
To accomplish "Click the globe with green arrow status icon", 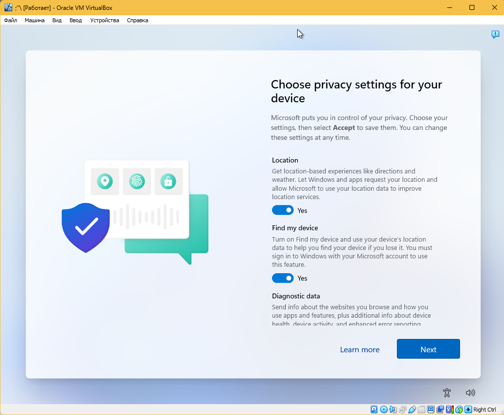I will coord(459,409).
